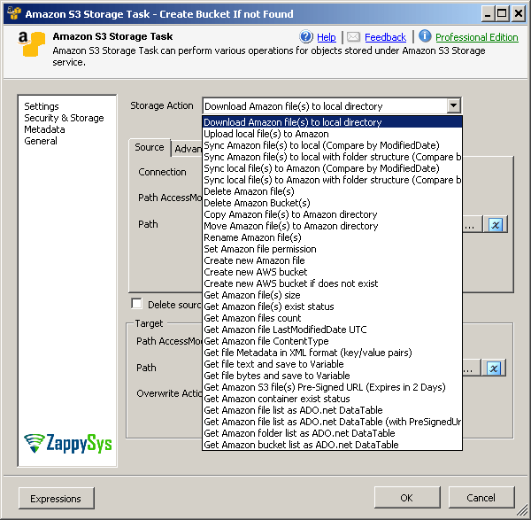Switch to the Source tab
Screen dimensions: 531x520
(150, 147)
